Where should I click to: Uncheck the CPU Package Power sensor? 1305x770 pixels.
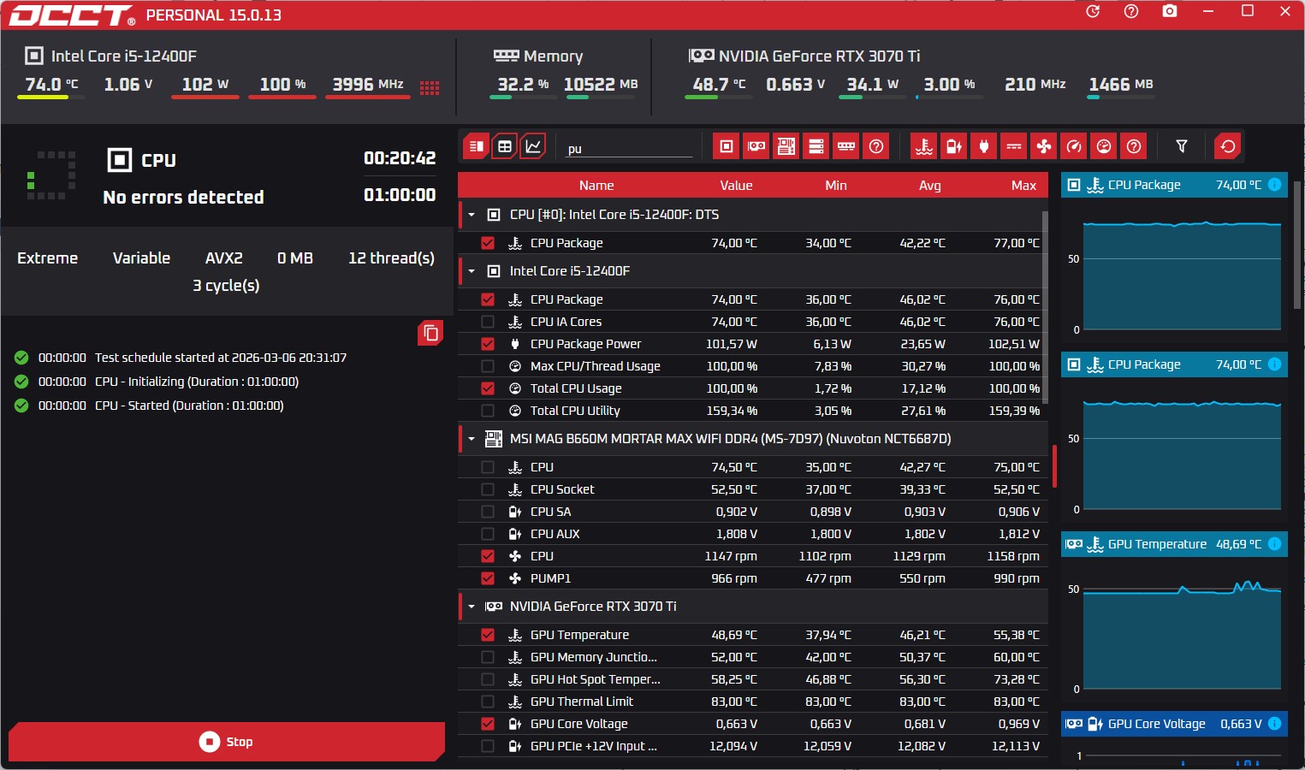pos(488,344)
